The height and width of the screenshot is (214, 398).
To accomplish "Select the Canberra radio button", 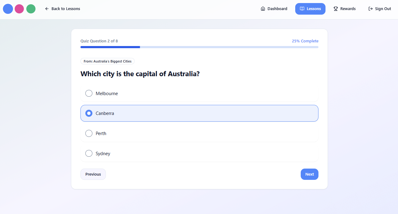I will click(89, 113).
